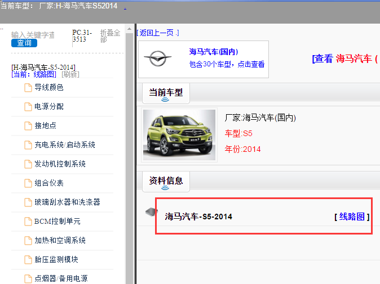Click the Haima S5 car thumbnail
Image resolution: width=380 pixels, height=284 pixels.
coord(179,135)
